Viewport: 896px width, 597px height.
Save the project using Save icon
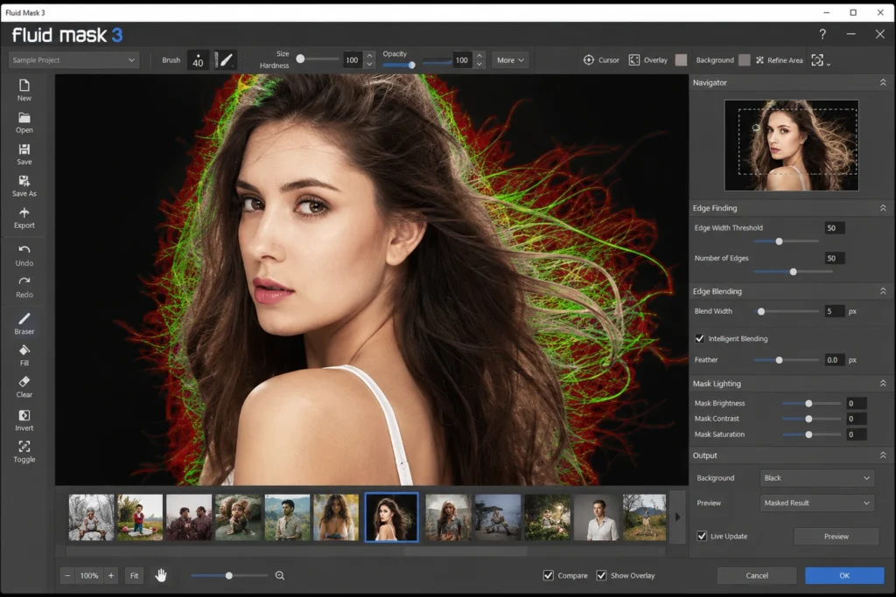click(x=24, y=149)
